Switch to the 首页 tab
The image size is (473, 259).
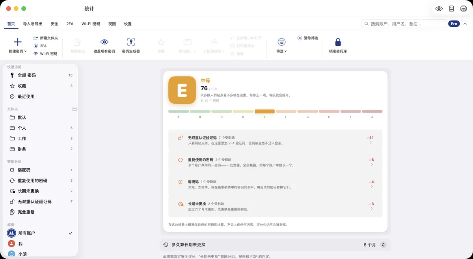point(11,24)
